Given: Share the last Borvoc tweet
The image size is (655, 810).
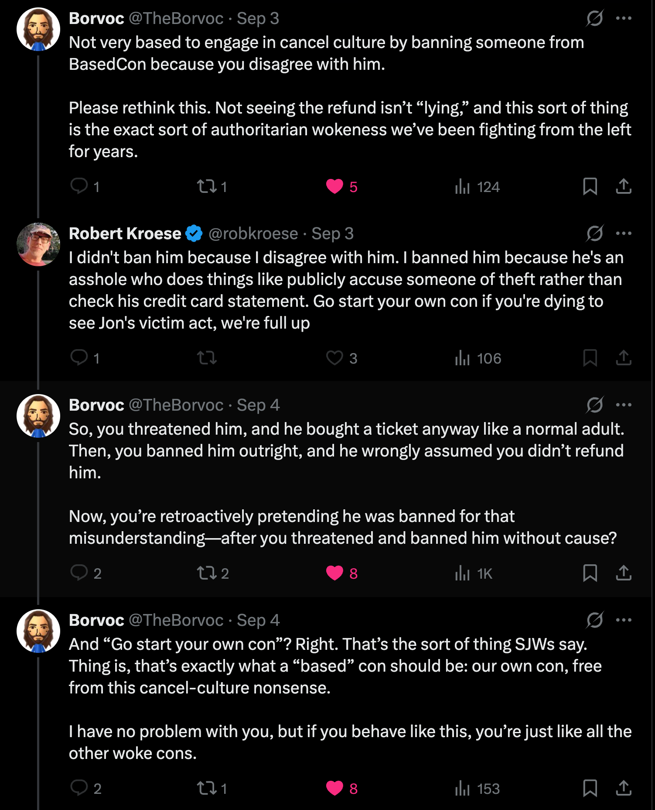Looking at the screenshot, I should tap(624, 788).
